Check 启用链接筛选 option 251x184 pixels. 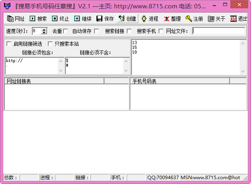tap(9, 44)
